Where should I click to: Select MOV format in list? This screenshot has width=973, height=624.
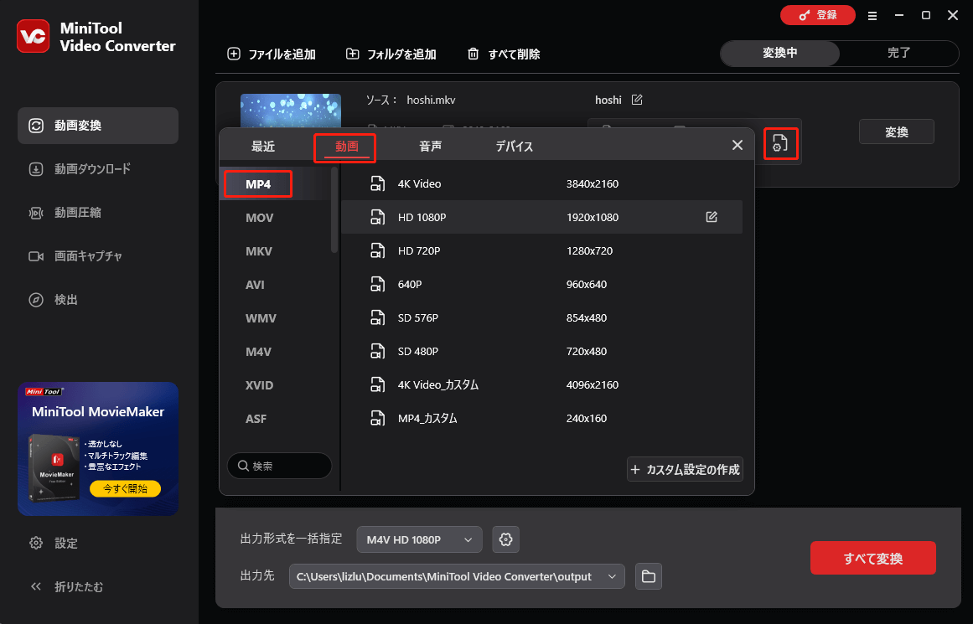point(260,218)
